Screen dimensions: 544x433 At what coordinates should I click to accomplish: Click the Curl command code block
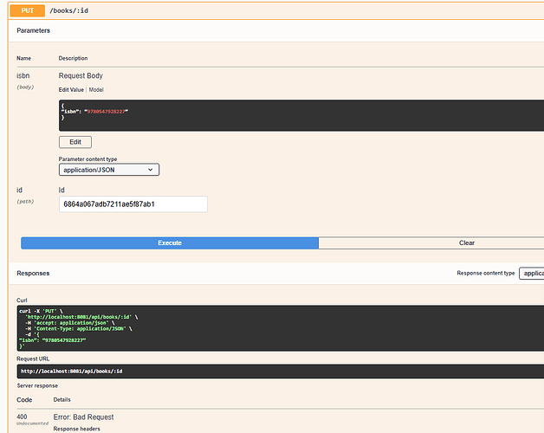(x=281, y=328)
